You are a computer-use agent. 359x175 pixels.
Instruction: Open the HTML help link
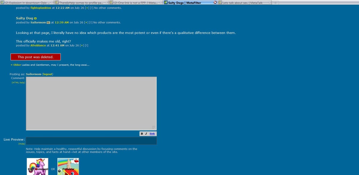[18, 82]
